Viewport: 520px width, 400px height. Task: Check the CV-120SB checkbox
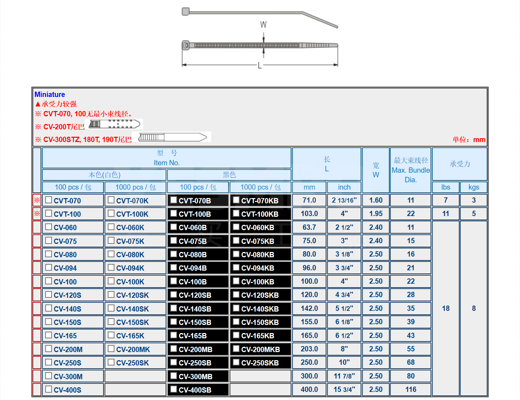(x=174, y=294)
